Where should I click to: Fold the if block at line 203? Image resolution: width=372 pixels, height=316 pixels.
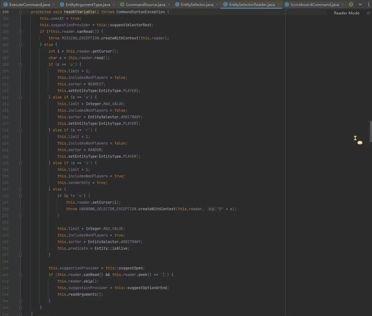point(20,32)
